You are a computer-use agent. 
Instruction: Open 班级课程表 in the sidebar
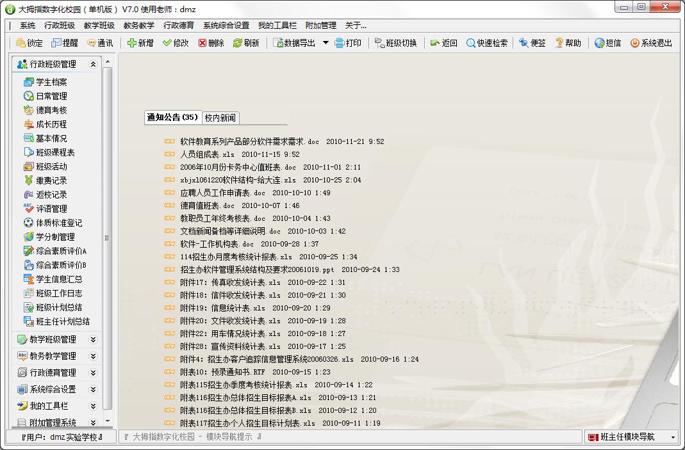pyautogui.click(x=49, y=152)
